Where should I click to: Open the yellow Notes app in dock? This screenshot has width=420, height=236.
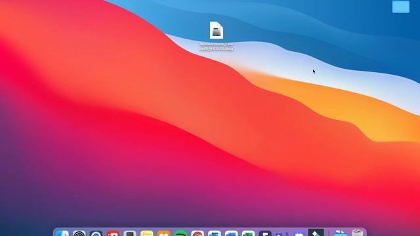(x=147, y=233)
